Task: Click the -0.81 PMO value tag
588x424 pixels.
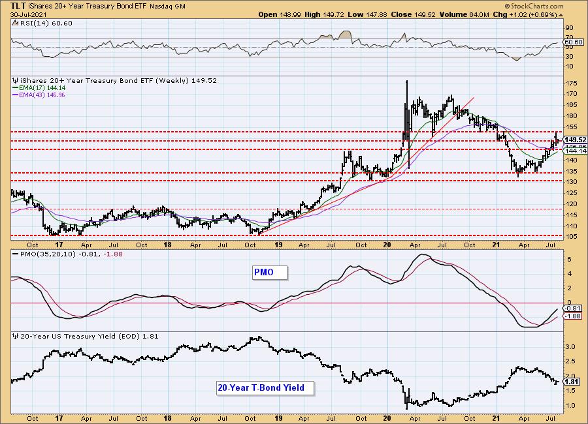Action: pos(574,309)
